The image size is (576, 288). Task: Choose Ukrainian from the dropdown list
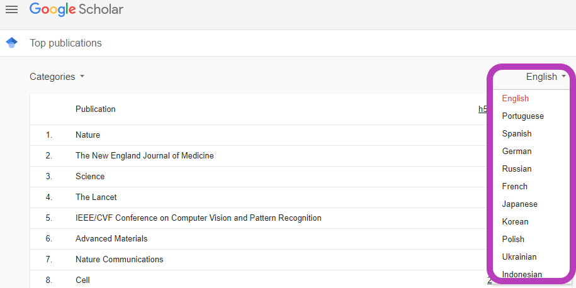tap(531, 257)
